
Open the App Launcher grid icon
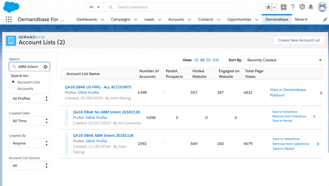pyautogui.click(x=9, y=19)
